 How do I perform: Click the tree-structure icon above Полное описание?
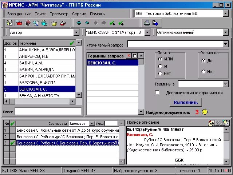point(212,123)
